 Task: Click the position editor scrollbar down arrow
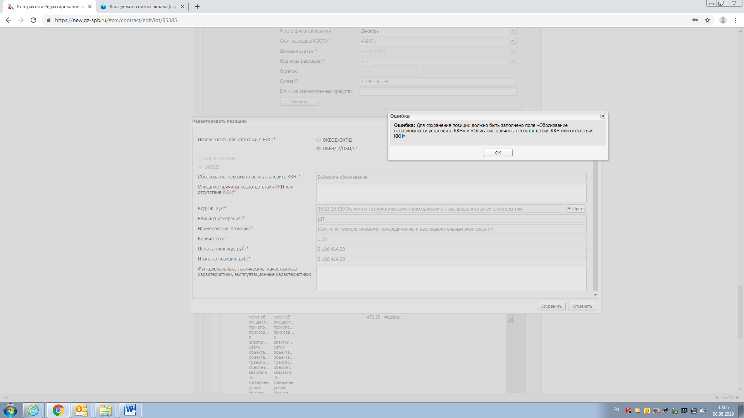[596, 295]
